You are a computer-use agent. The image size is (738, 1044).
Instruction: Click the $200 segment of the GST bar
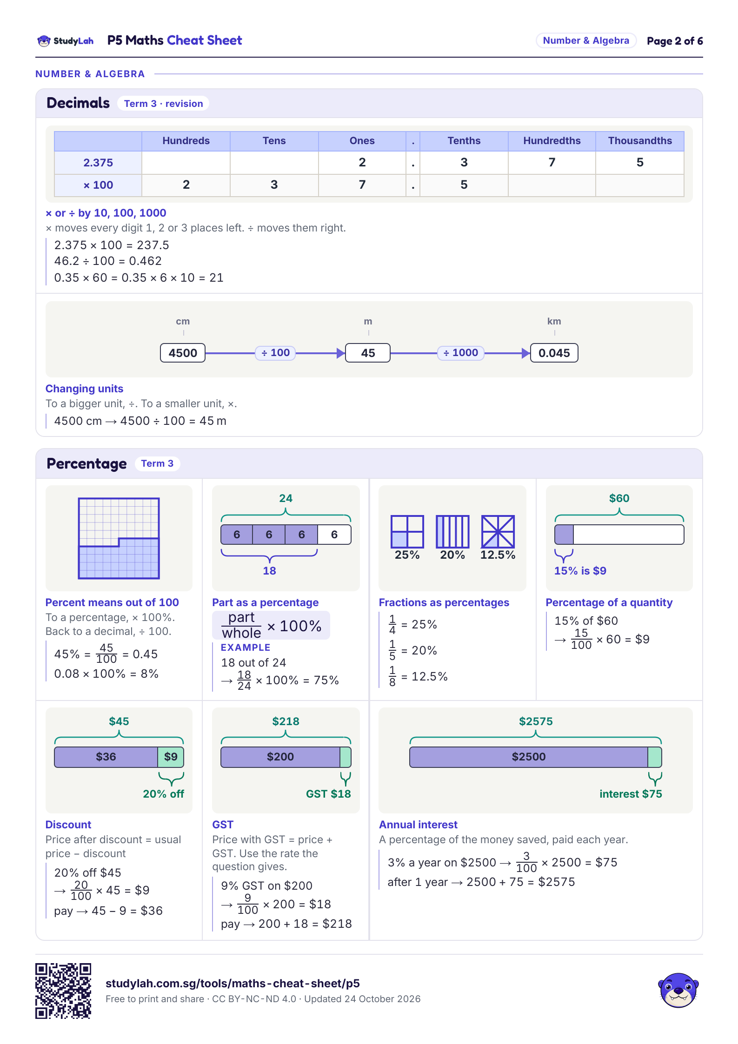[x=280, y=757]
